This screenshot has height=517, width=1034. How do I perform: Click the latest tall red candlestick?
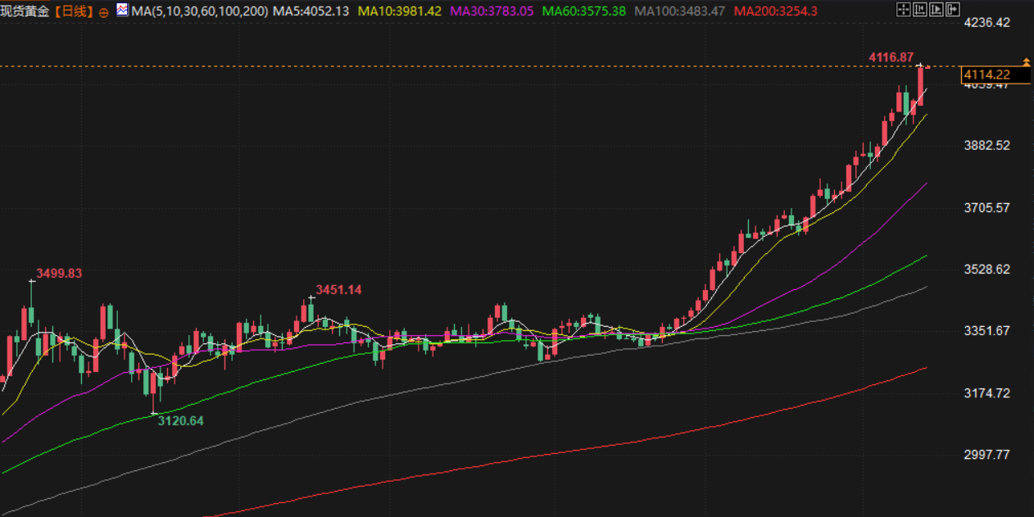coord(920,85)
